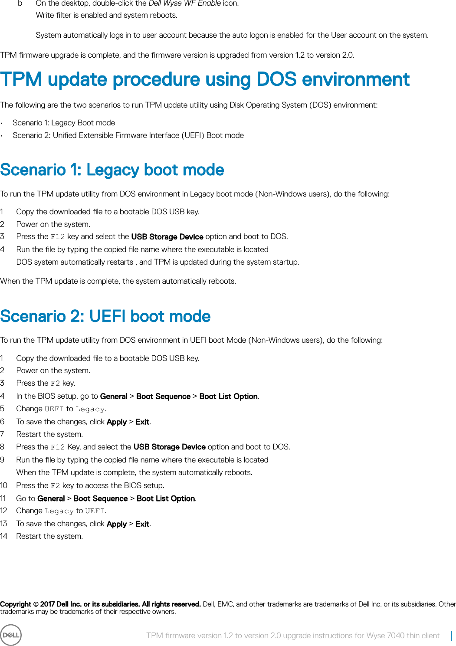
Task: Click the 'Scenario 1: Legacy boot mode' heading
Action: coord(112,170)
